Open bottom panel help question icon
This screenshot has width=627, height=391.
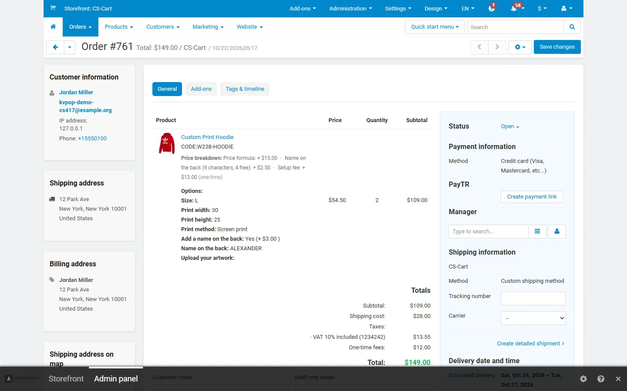coord(601,379)
